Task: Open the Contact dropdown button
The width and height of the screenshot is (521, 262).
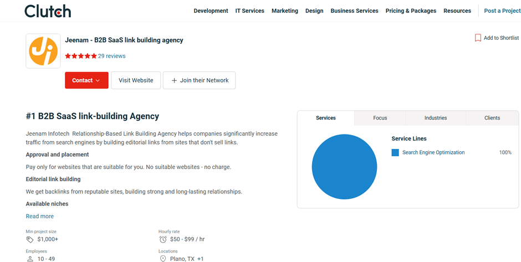Action: (x=86, y=80)
